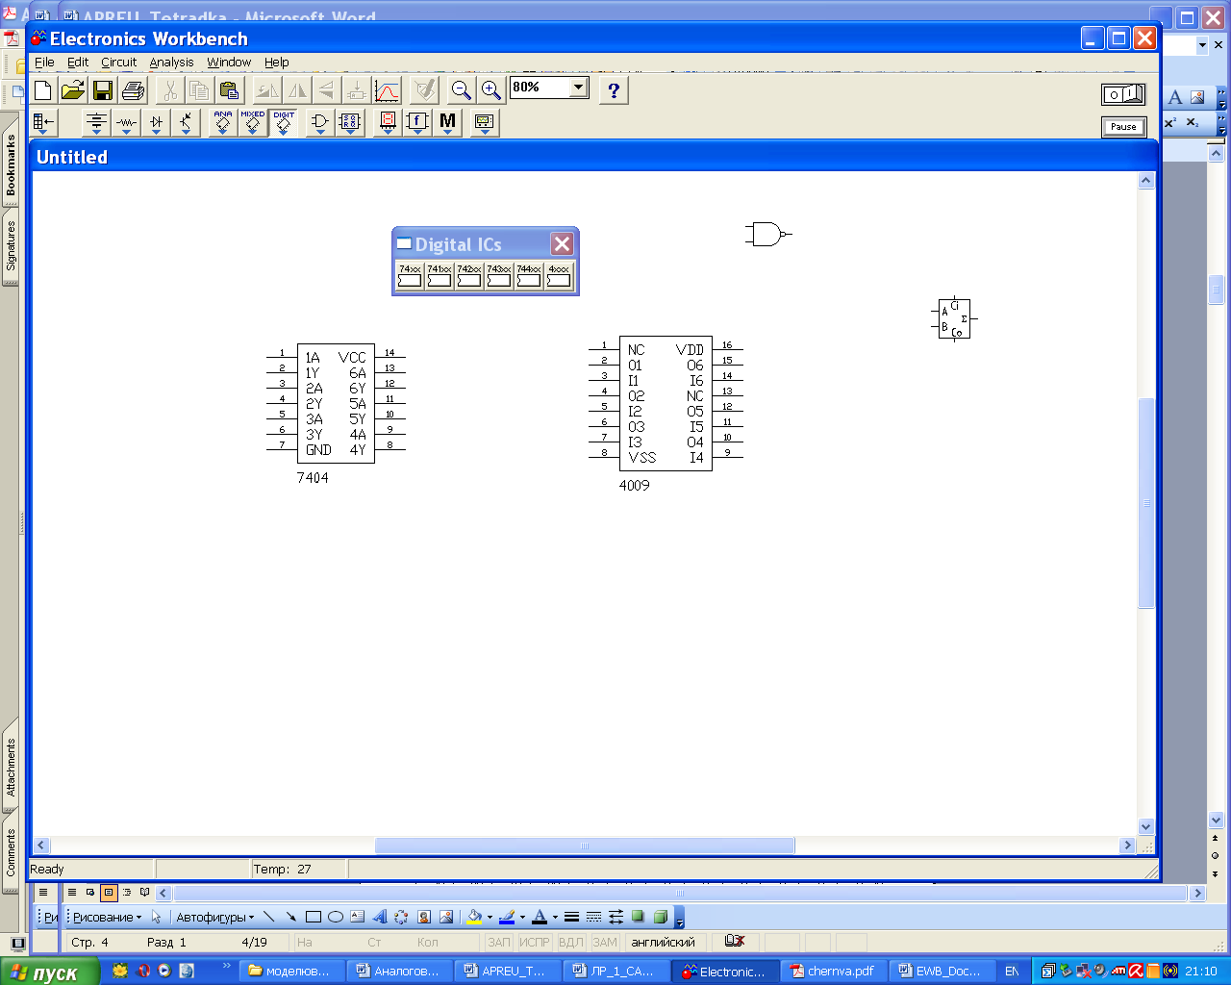1231x985 pixels.
Task: Open the Mixed ICs parts bin
Action: (253, 122)
